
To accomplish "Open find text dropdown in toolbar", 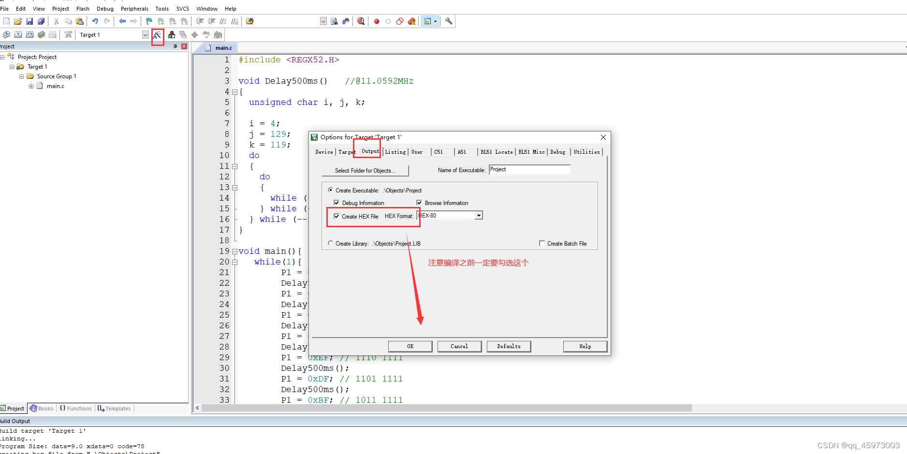I will click(323, 21).
